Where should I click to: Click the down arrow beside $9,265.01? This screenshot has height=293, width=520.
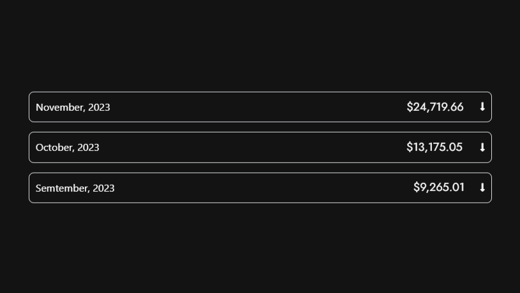pos(482,188)
